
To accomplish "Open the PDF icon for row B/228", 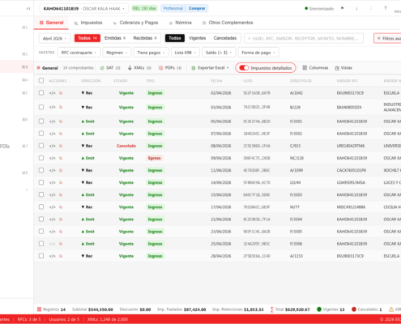I will click(61, 107).
